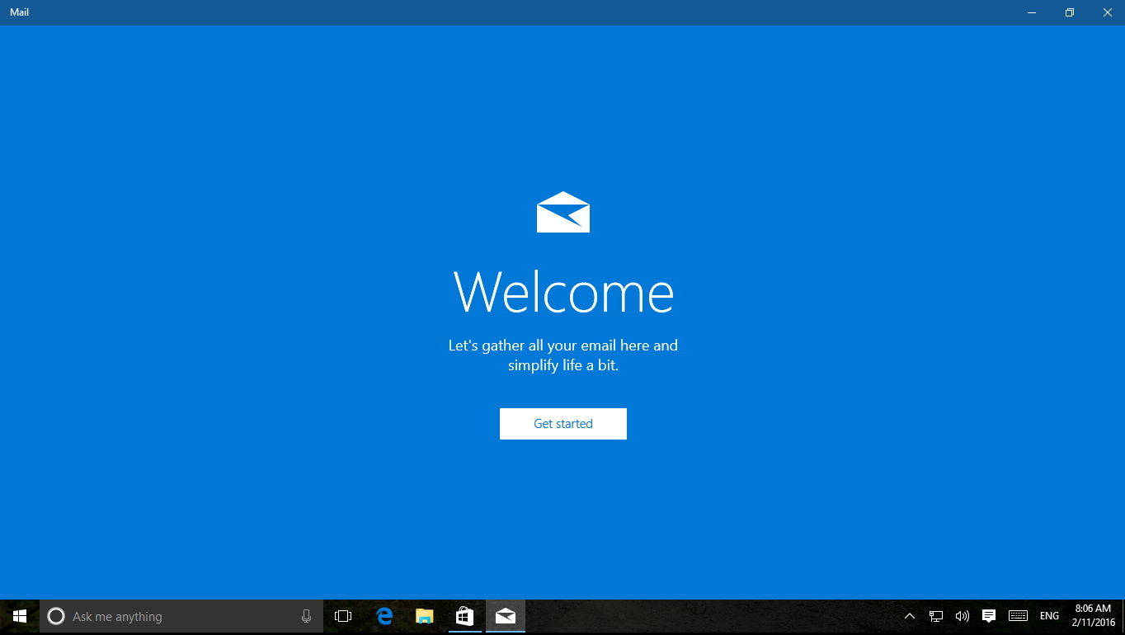
Task: Click the Cortana circle icon
Action: click(56, 616)
